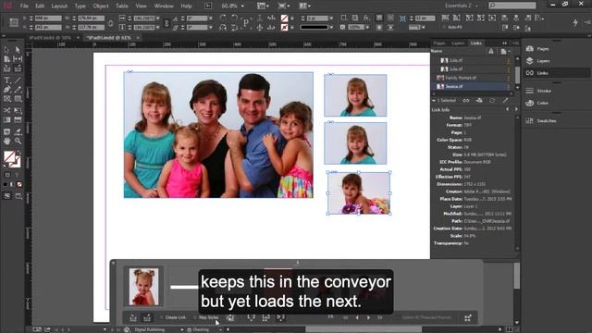Switch to the Layers tab in panel
This screenshot has height=333, width=592.
[458, 43]
